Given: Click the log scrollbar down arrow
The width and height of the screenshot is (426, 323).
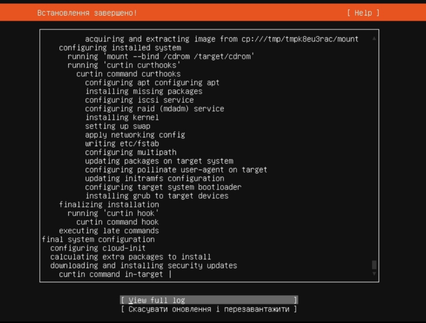Looking at the screenshot, I should 374,274.
